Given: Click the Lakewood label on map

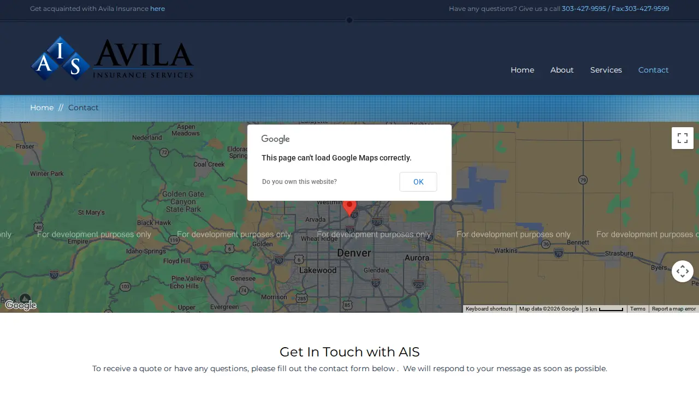Looking at the screenshot, I should [318, 270].
